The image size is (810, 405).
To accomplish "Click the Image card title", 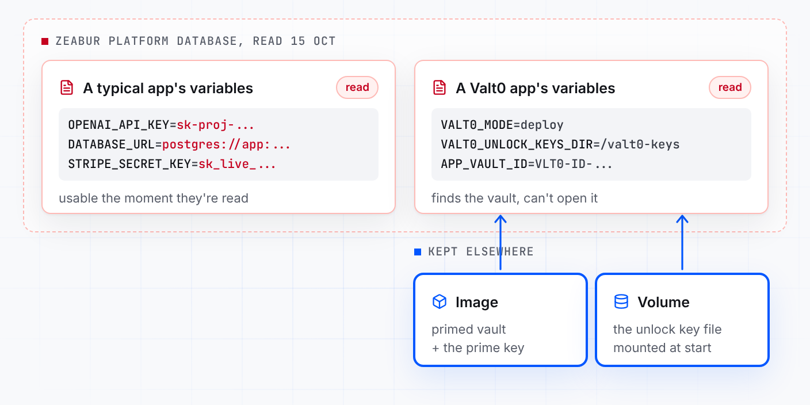I will (x=477, y=302).
